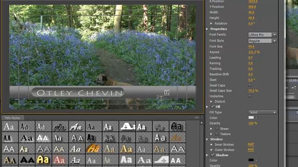298x167 pixels.
Task: Add an inner stroke
Action: coord(251,144)
